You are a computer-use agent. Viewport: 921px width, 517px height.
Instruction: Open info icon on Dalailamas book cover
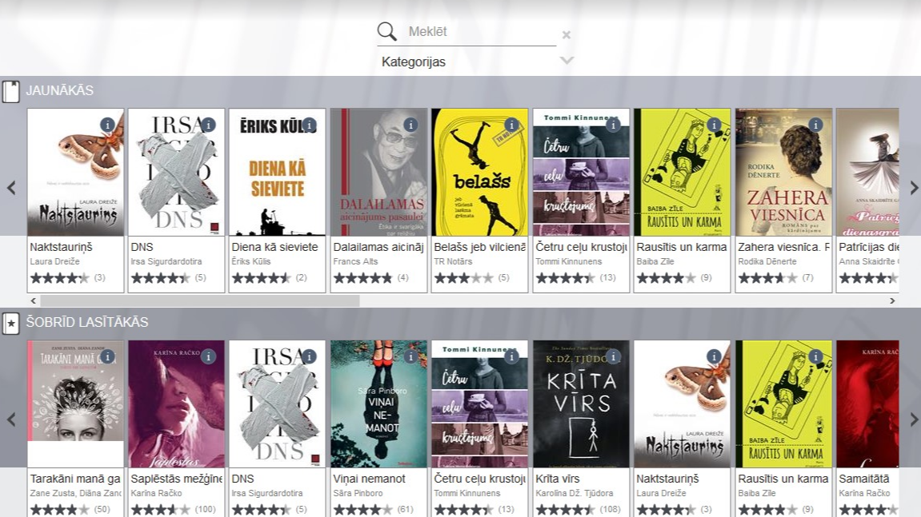[x=410, y=125]
